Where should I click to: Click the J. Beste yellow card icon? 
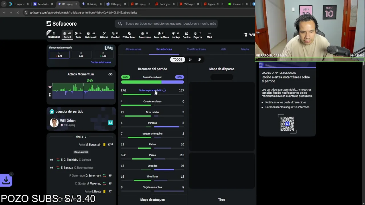[104, 192]
